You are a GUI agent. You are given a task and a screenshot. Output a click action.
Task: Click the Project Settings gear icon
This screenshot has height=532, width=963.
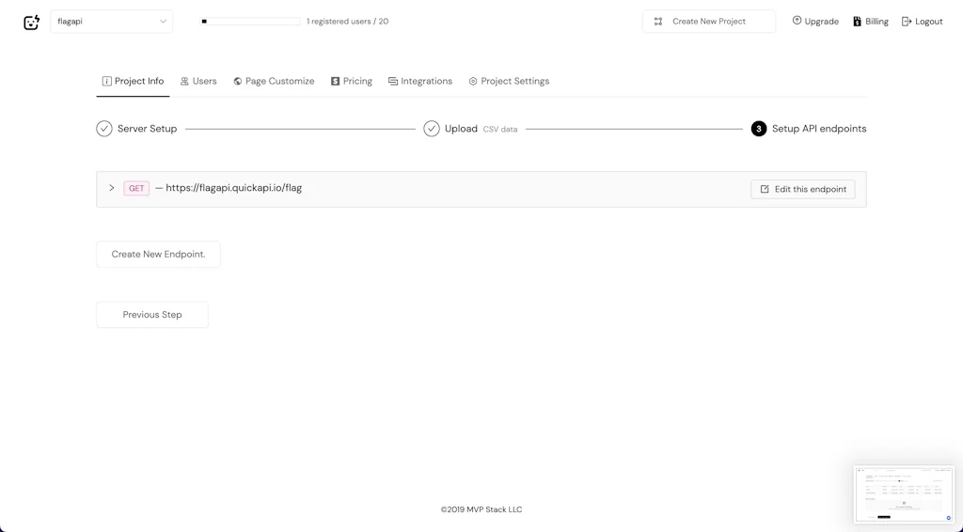(x=473, y=81)
